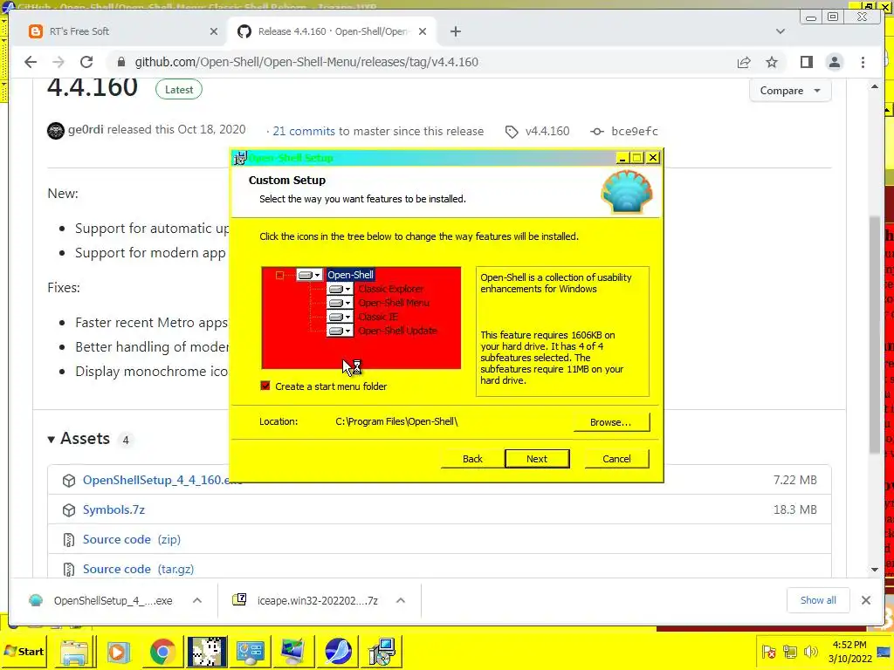Click Next in Open-Shell Setup
This screenshot has height=670, width=894.
tap(537, 459)
